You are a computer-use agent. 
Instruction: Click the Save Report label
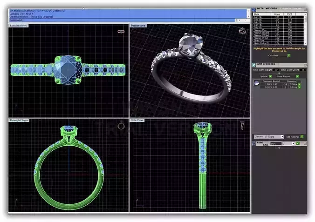(x=283, y=76)
